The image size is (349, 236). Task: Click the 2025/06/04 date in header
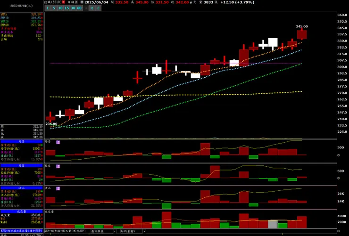click(96, 2)
